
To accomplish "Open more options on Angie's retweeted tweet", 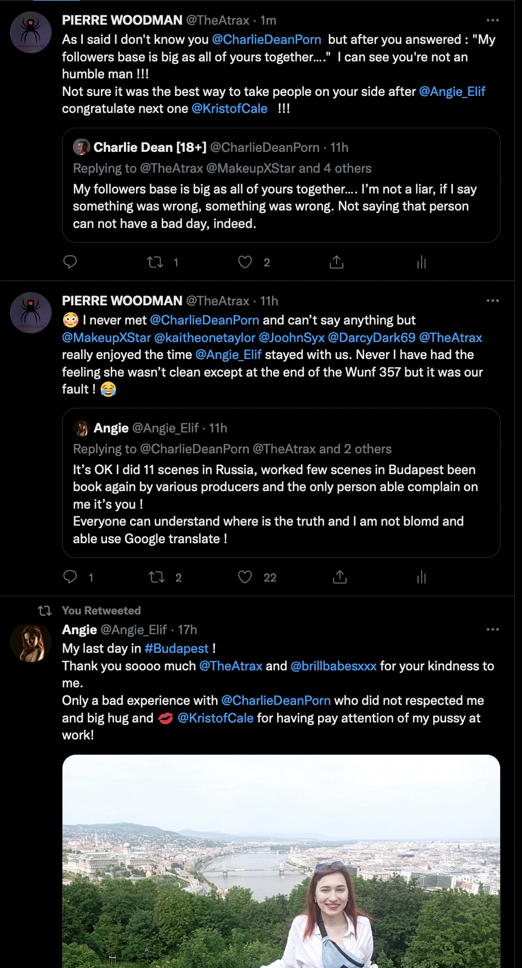I will pyautogui.click(x=492, y=629).
